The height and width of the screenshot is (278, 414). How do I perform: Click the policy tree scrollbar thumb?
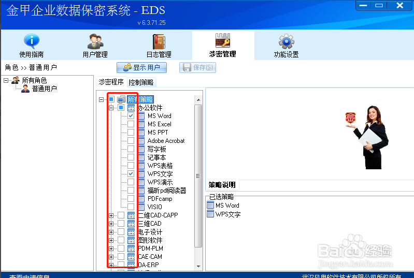pyautogui.click(x=198, y=176)
